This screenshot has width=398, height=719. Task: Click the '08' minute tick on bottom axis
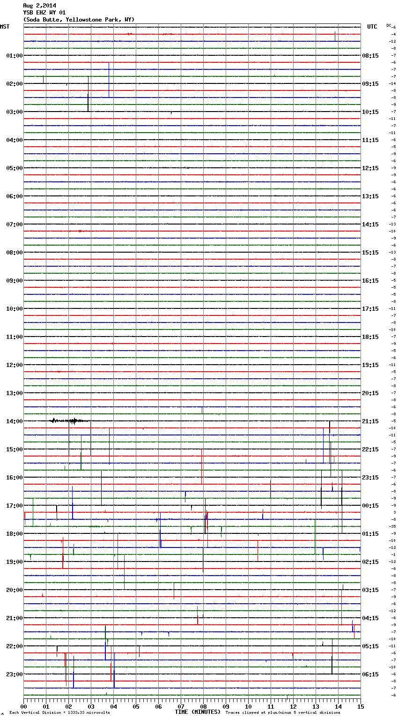[x=203, y=706]
